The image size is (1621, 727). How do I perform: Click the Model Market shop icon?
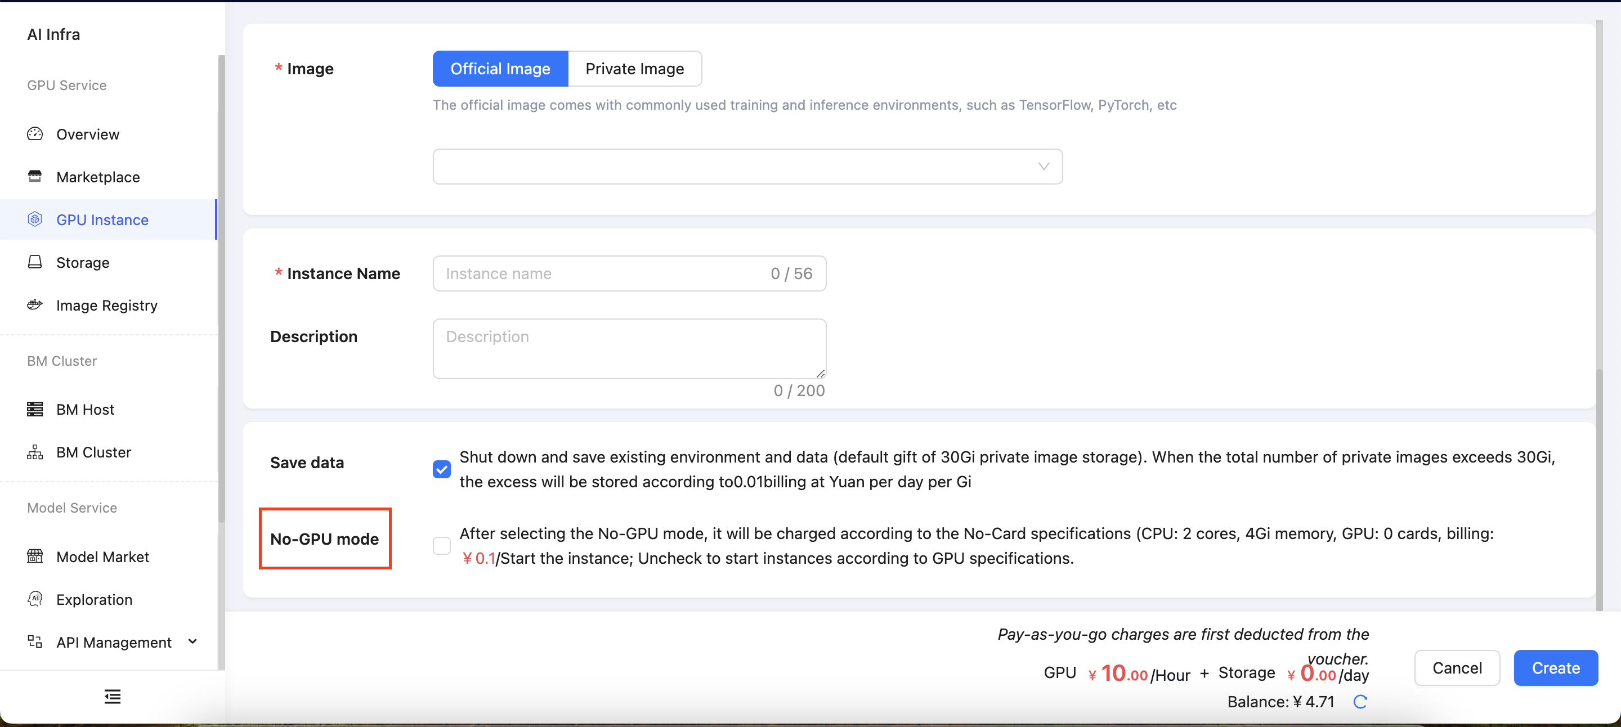coord(34,557)
